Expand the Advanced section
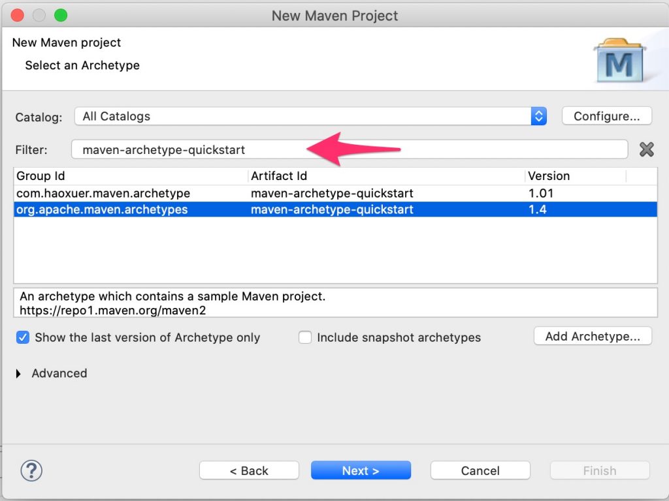This screenshot has width=669, height=501. tap(19, 373)
